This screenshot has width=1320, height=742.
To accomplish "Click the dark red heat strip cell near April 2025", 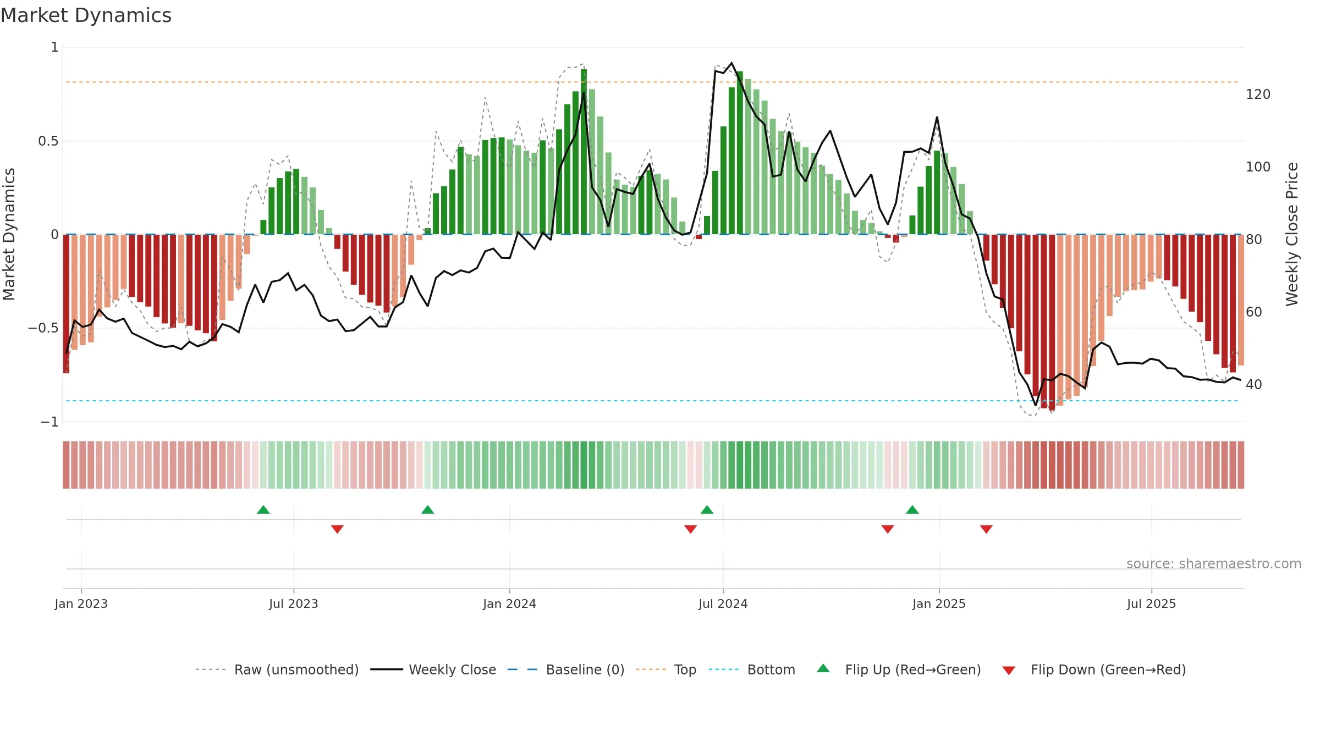I will 1052,465.
